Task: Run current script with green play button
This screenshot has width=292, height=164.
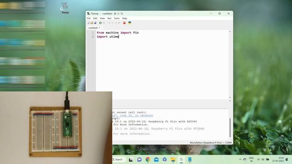Action: pos(100,23)
